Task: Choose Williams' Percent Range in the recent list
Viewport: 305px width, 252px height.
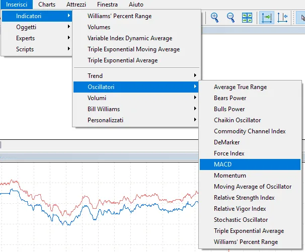Action: pyautogui.click(x=136, y=16)
